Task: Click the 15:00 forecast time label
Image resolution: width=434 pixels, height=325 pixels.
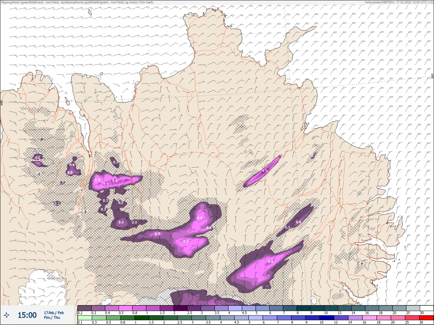Action: click(27, 315)
